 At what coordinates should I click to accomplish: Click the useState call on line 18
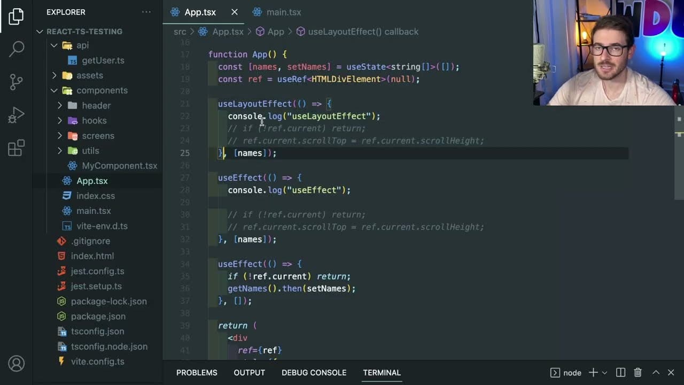pyautogui.click(x=366, y=67)
